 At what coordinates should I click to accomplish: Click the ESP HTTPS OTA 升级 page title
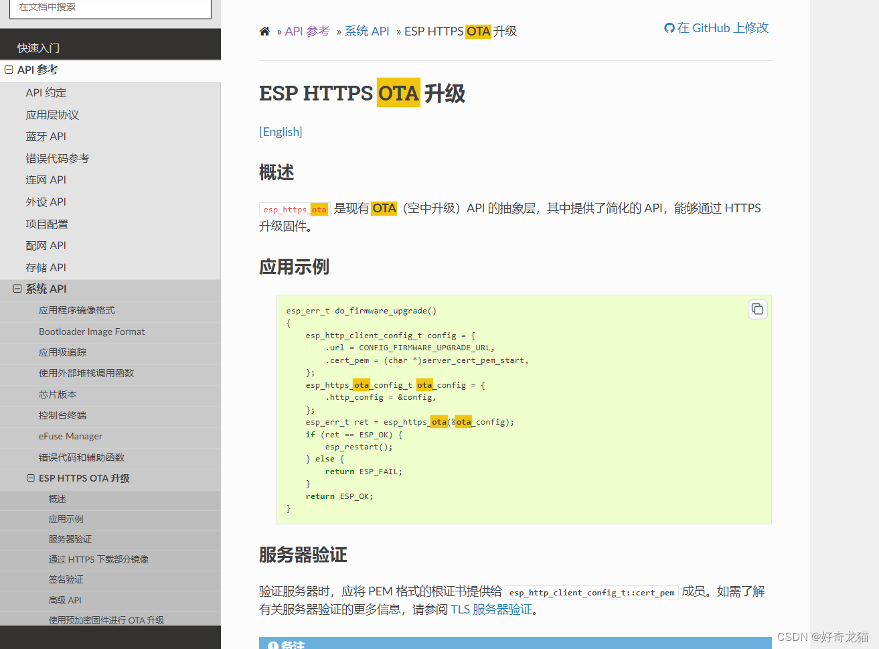point(362,93)
